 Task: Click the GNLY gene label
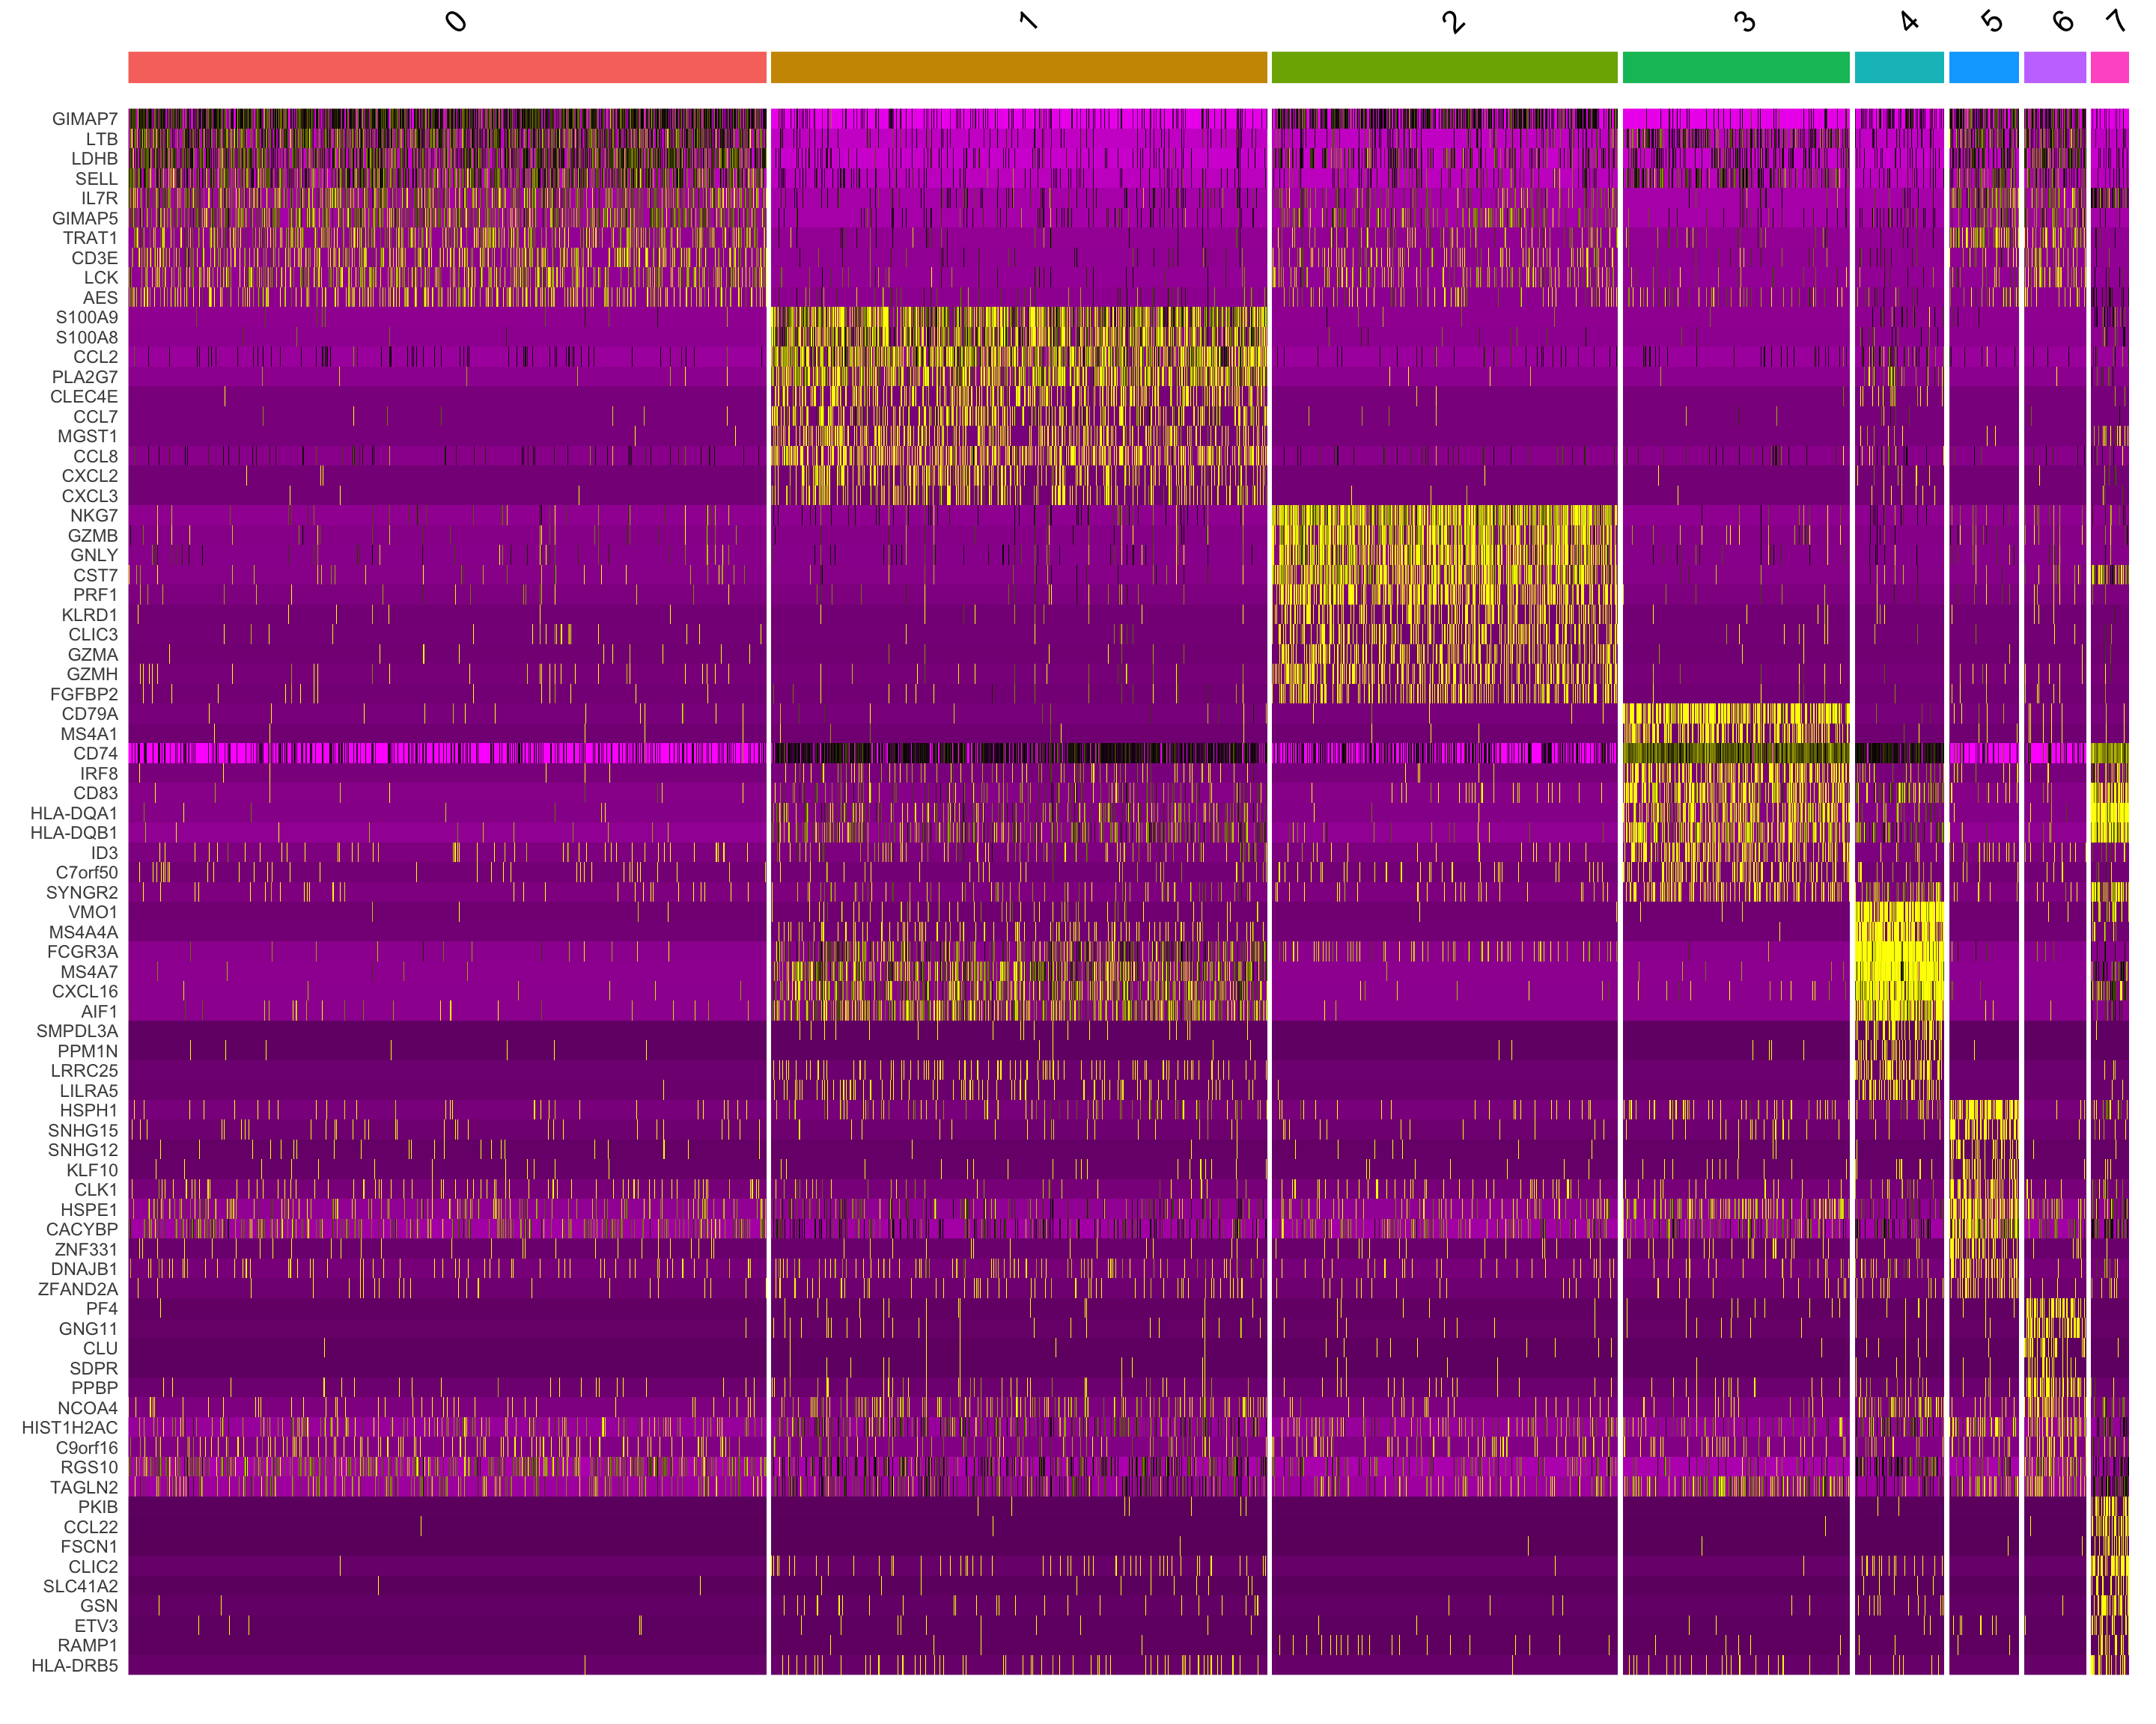click(94, 554)
